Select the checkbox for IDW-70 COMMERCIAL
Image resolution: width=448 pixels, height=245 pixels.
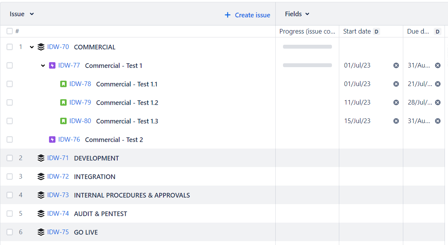pos(10,47)
